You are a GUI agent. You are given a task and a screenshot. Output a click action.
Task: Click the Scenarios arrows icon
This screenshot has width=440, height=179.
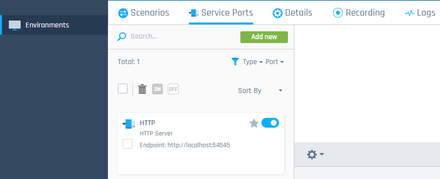click(123, 13)
